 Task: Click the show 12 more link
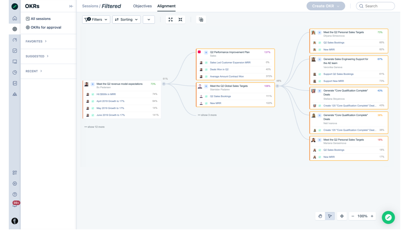click(94, 127)
